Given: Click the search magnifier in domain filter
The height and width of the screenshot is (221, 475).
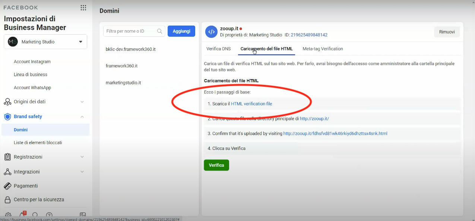Looking at the screenshot, I should (160, 31).
